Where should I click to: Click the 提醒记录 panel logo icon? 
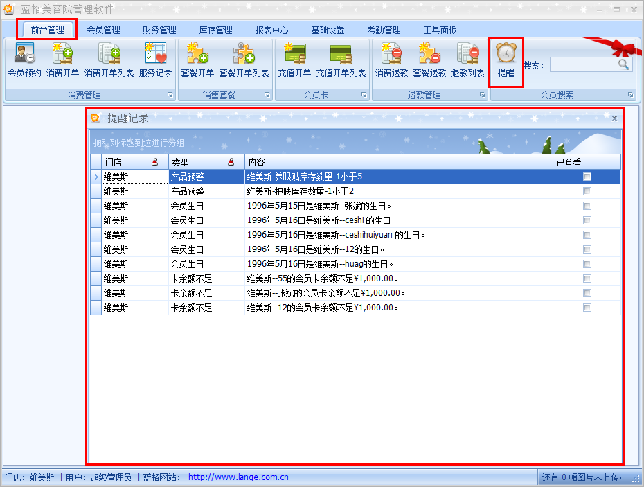(x=96, y=118)
